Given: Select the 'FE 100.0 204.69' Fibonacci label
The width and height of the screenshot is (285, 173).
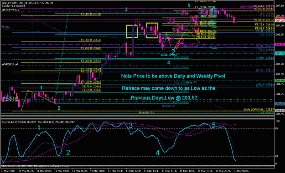Looking at the screenshot, I should [91, 82].
